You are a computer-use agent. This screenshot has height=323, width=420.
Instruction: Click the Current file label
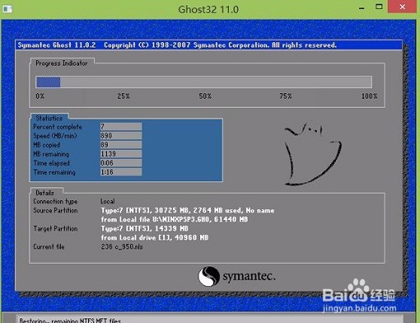(49, 246)
